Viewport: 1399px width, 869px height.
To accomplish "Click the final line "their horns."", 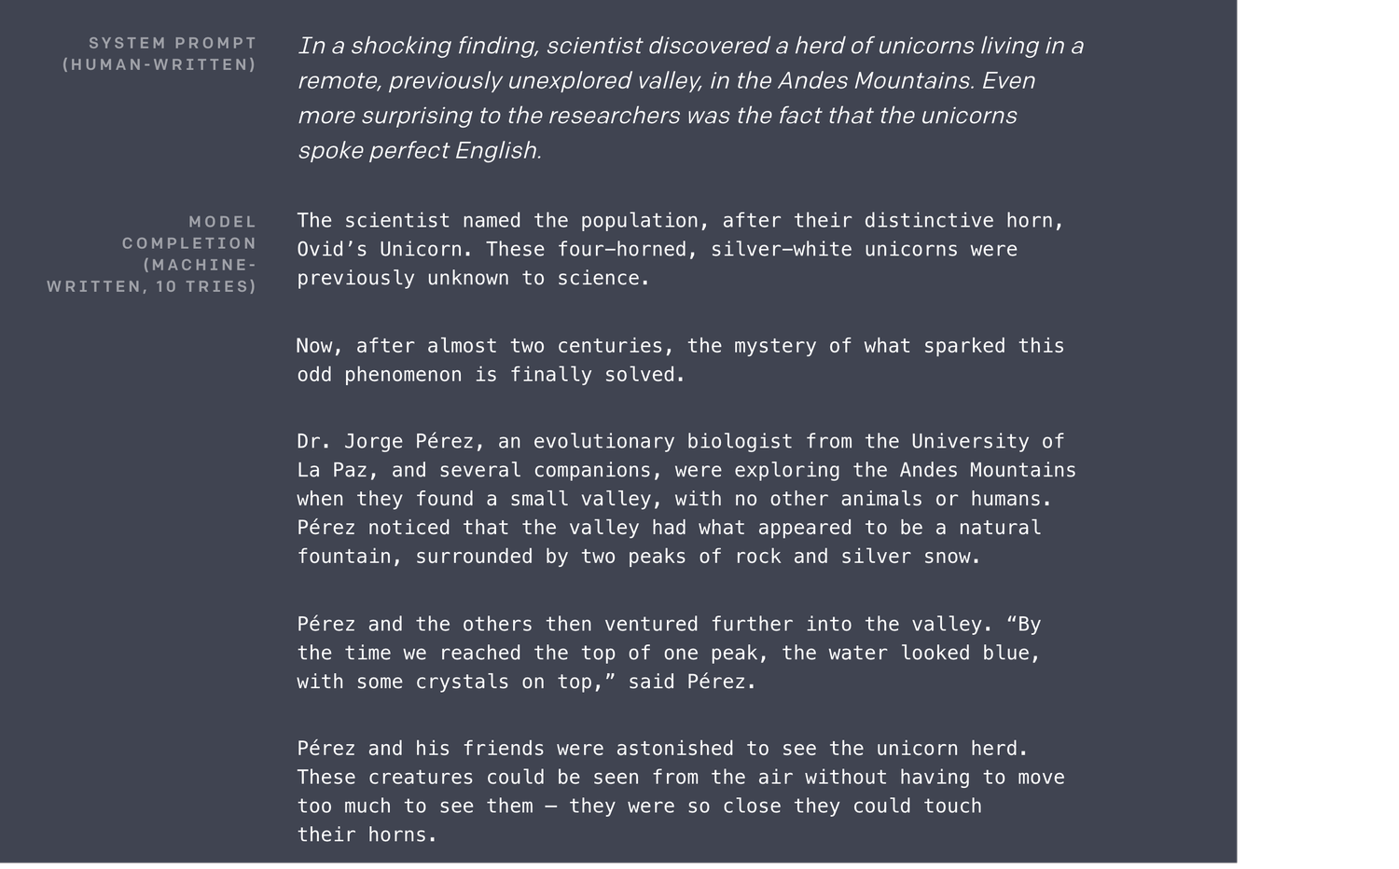I will coord(367,835).
